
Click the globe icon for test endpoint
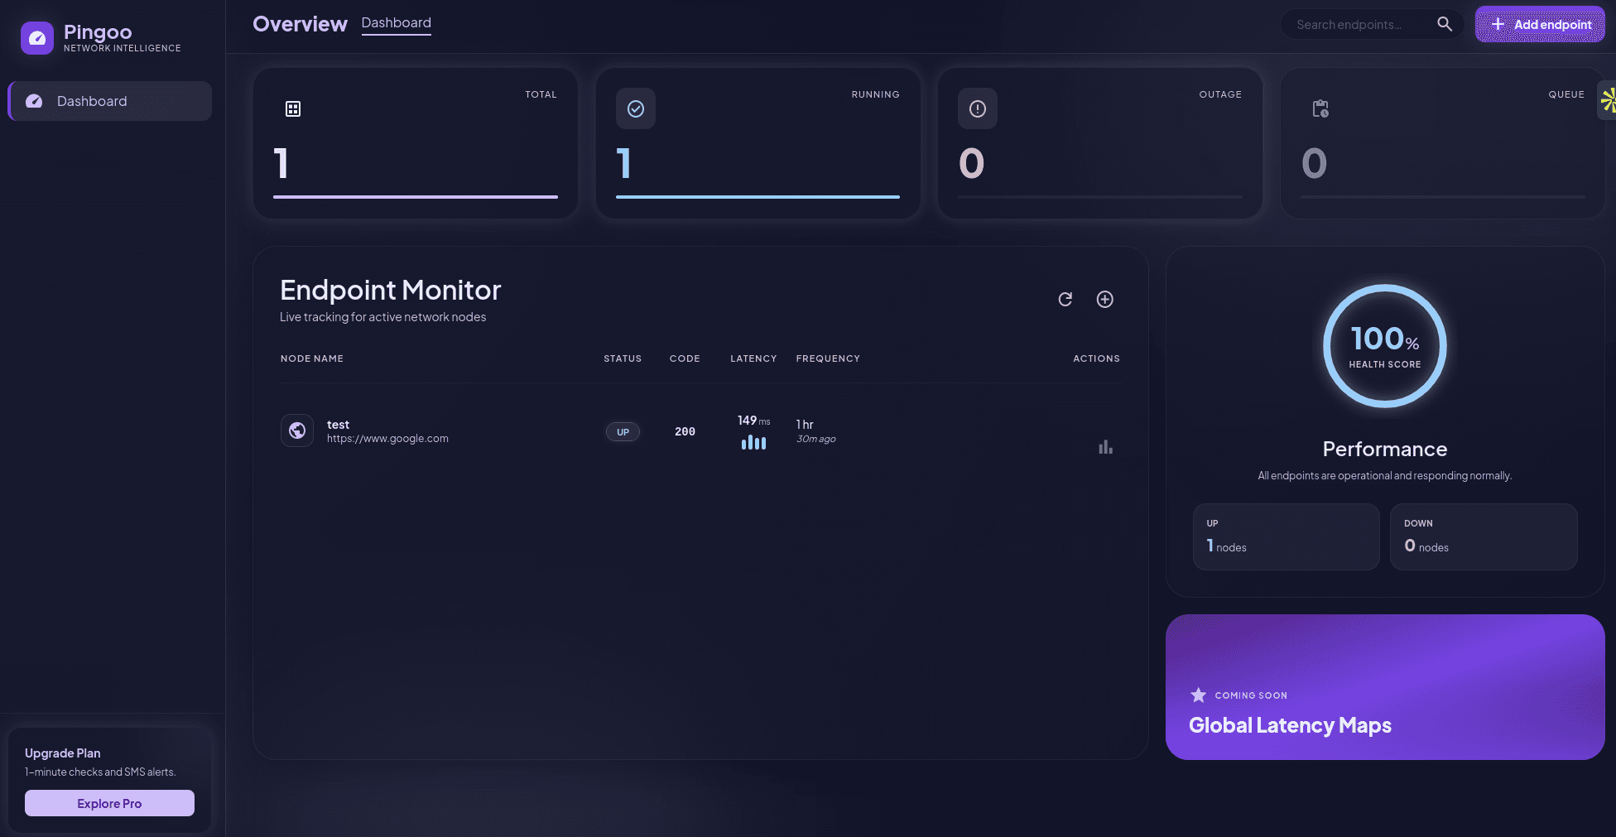point(297,431)
